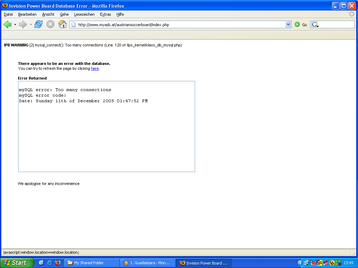The image size is (358, 268).
Task: Maximize the Firefox window
Action: 344,6
